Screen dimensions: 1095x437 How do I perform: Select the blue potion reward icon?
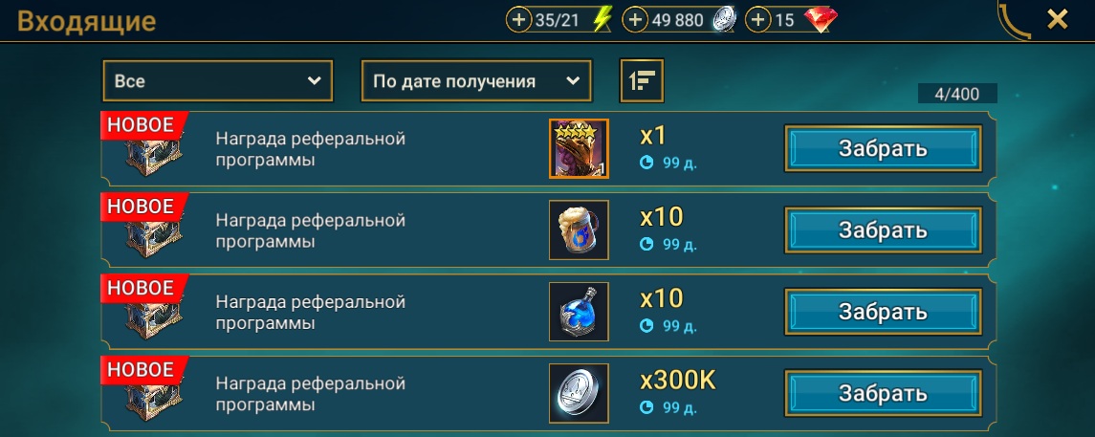(579, 312)
